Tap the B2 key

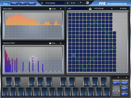point(52,92)
